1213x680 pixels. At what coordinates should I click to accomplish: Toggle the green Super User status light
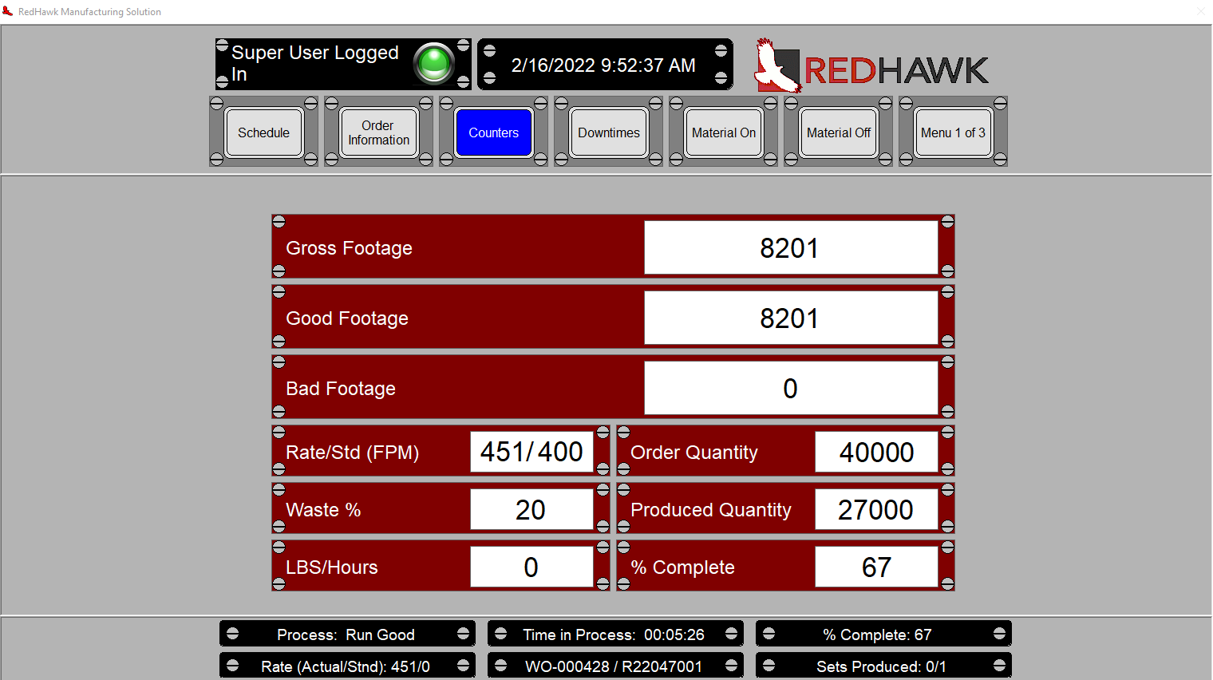pyautogui.click(x=435, y=65)
